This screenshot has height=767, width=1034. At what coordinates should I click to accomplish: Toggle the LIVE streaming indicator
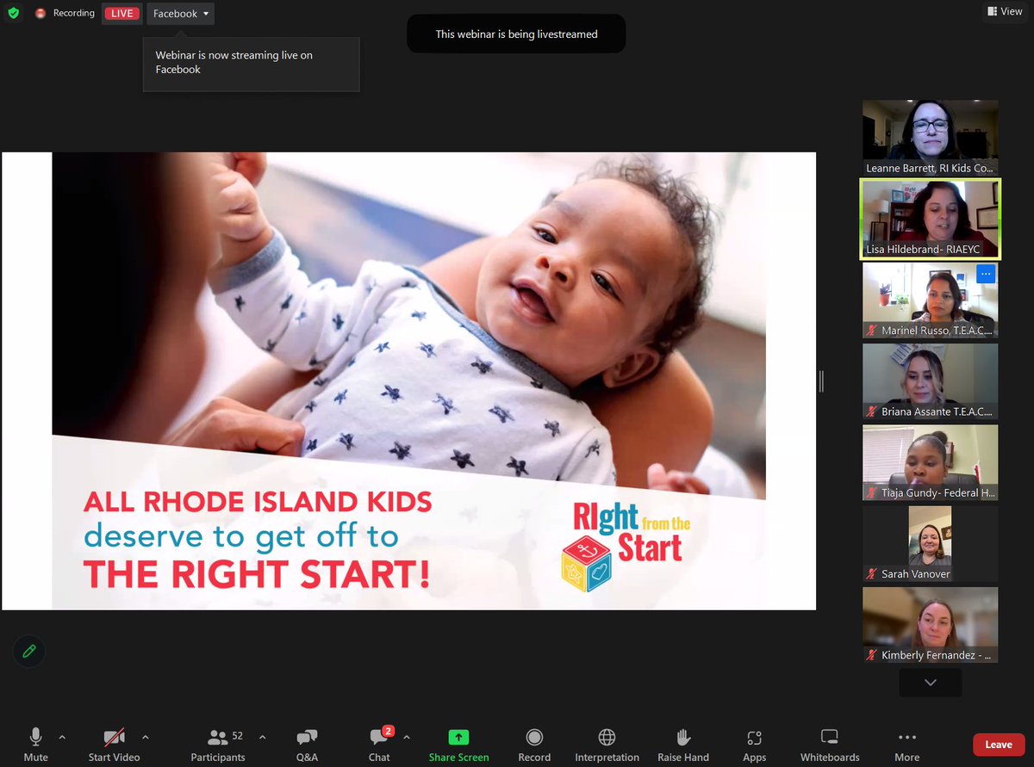coord(121,13)
